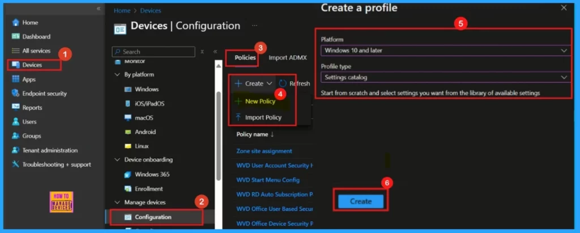
Task: Click the Endpoint security shield icon
Action: (x=15, y=94)
